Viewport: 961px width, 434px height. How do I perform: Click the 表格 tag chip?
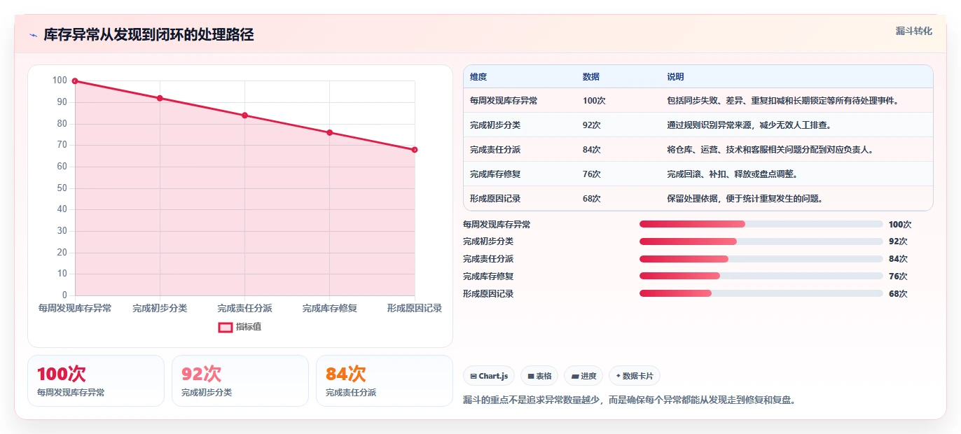pyautogui.click(x=539, y=376)
